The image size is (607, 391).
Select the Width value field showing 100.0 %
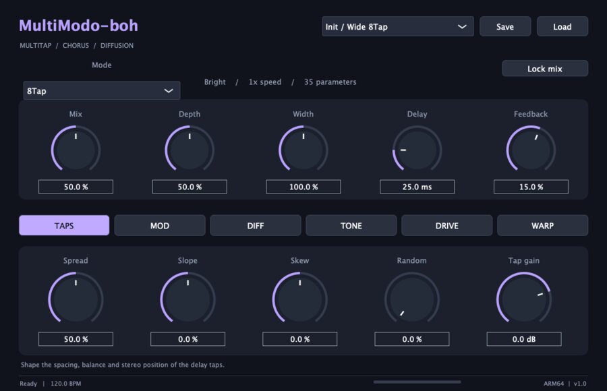pyautogui.click(x=303, y=187)
